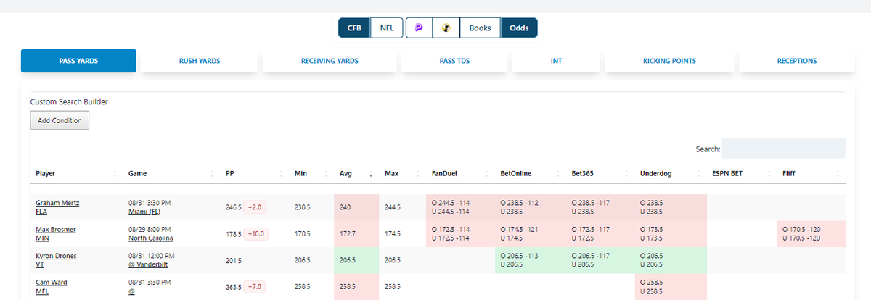871x300 pixels.
Task: Open the North Carolina game link
Action: click(151, 238)
